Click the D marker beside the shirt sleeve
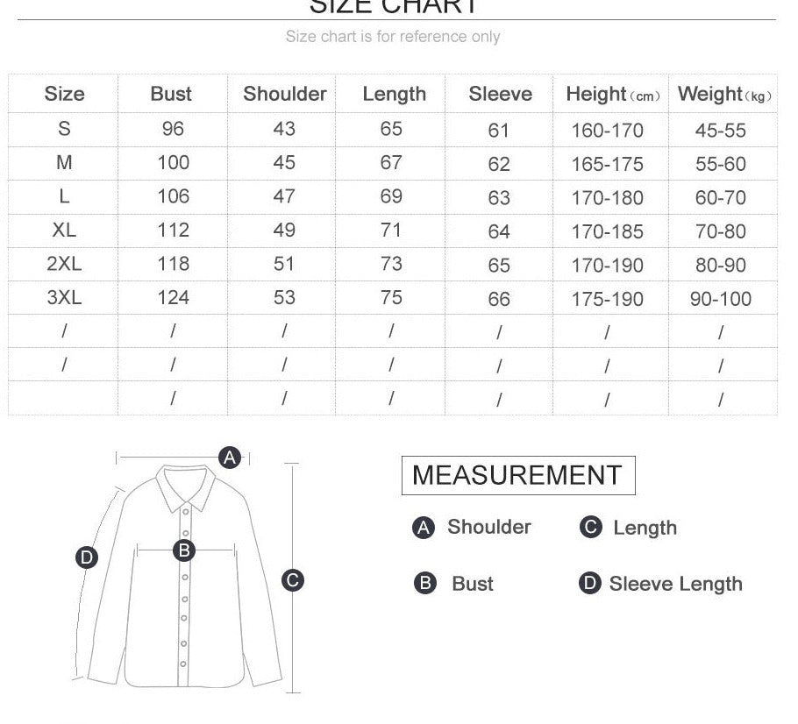 (x=87, y=557)
